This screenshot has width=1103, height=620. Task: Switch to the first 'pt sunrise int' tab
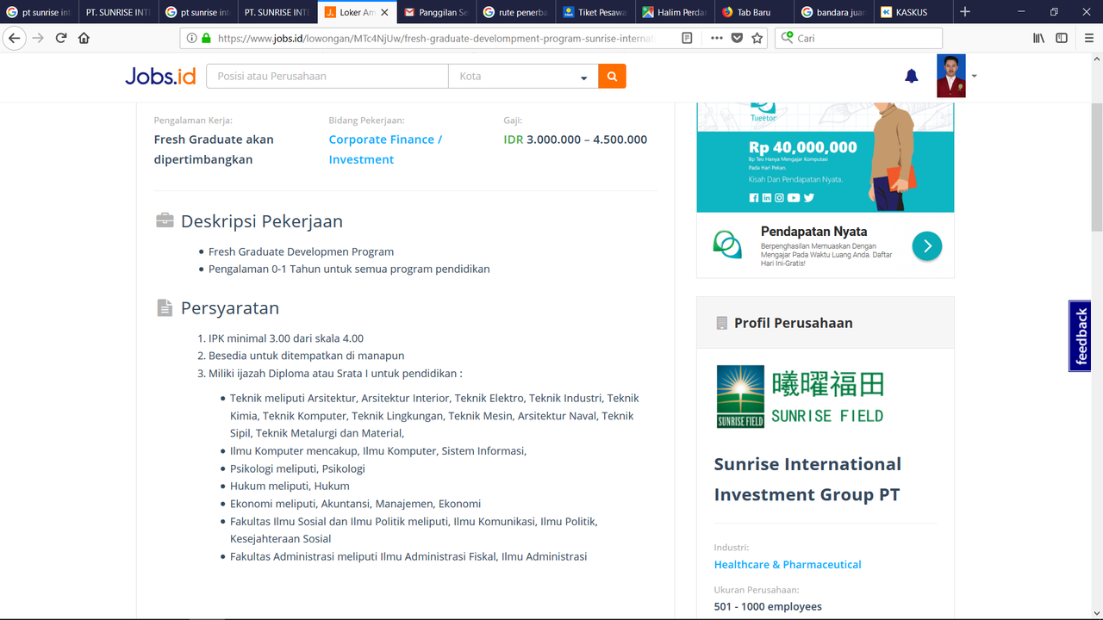[x=40, y=12]
